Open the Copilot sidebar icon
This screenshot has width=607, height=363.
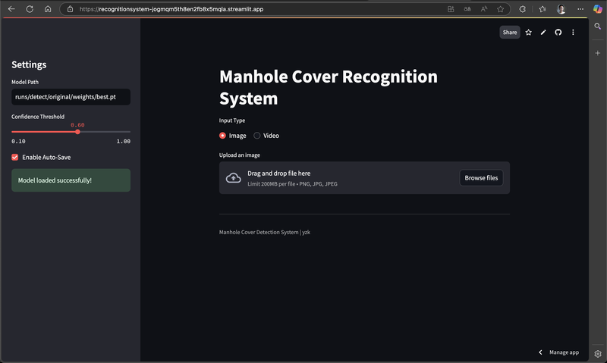click(x=598, y=9)
